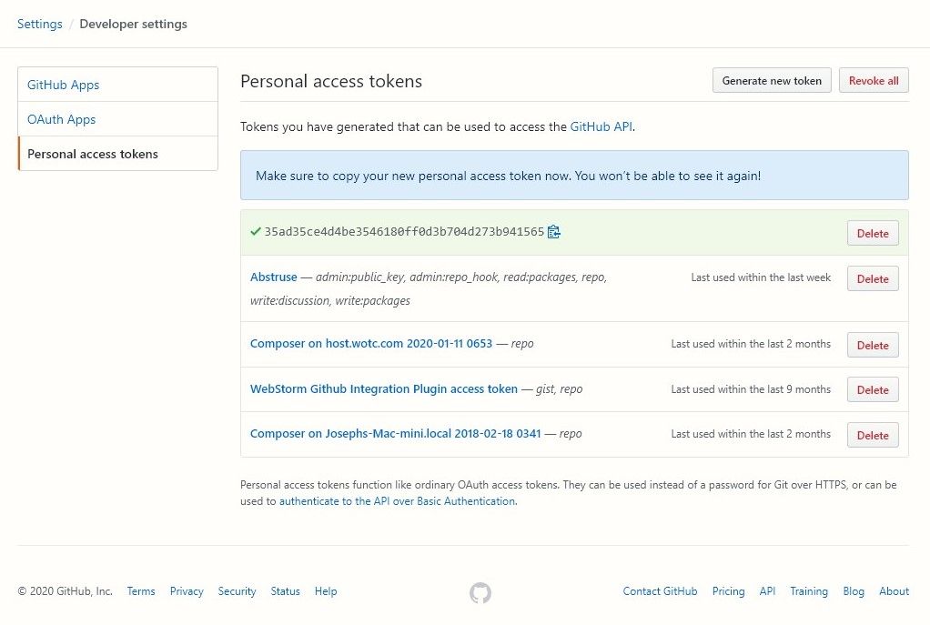Delete the Composer on Josephs-Mac-mini.local token

click(873, 435)
